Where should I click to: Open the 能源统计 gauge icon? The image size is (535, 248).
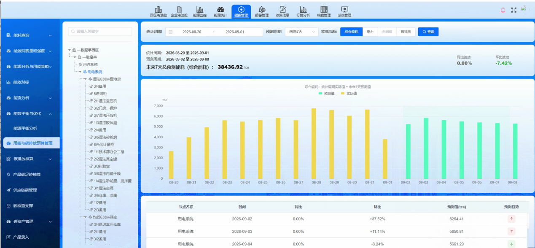[220, 10]
